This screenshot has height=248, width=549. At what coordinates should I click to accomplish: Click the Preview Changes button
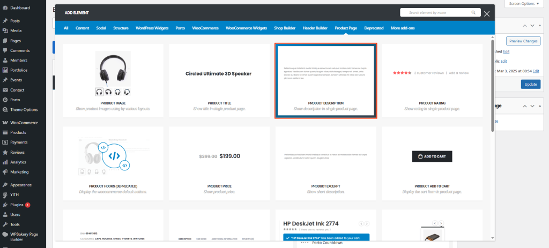[523, 41]
